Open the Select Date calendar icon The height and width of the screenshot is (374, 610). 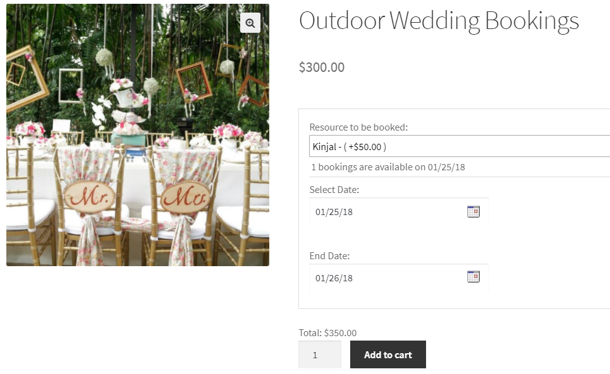(x=473, y=212)
